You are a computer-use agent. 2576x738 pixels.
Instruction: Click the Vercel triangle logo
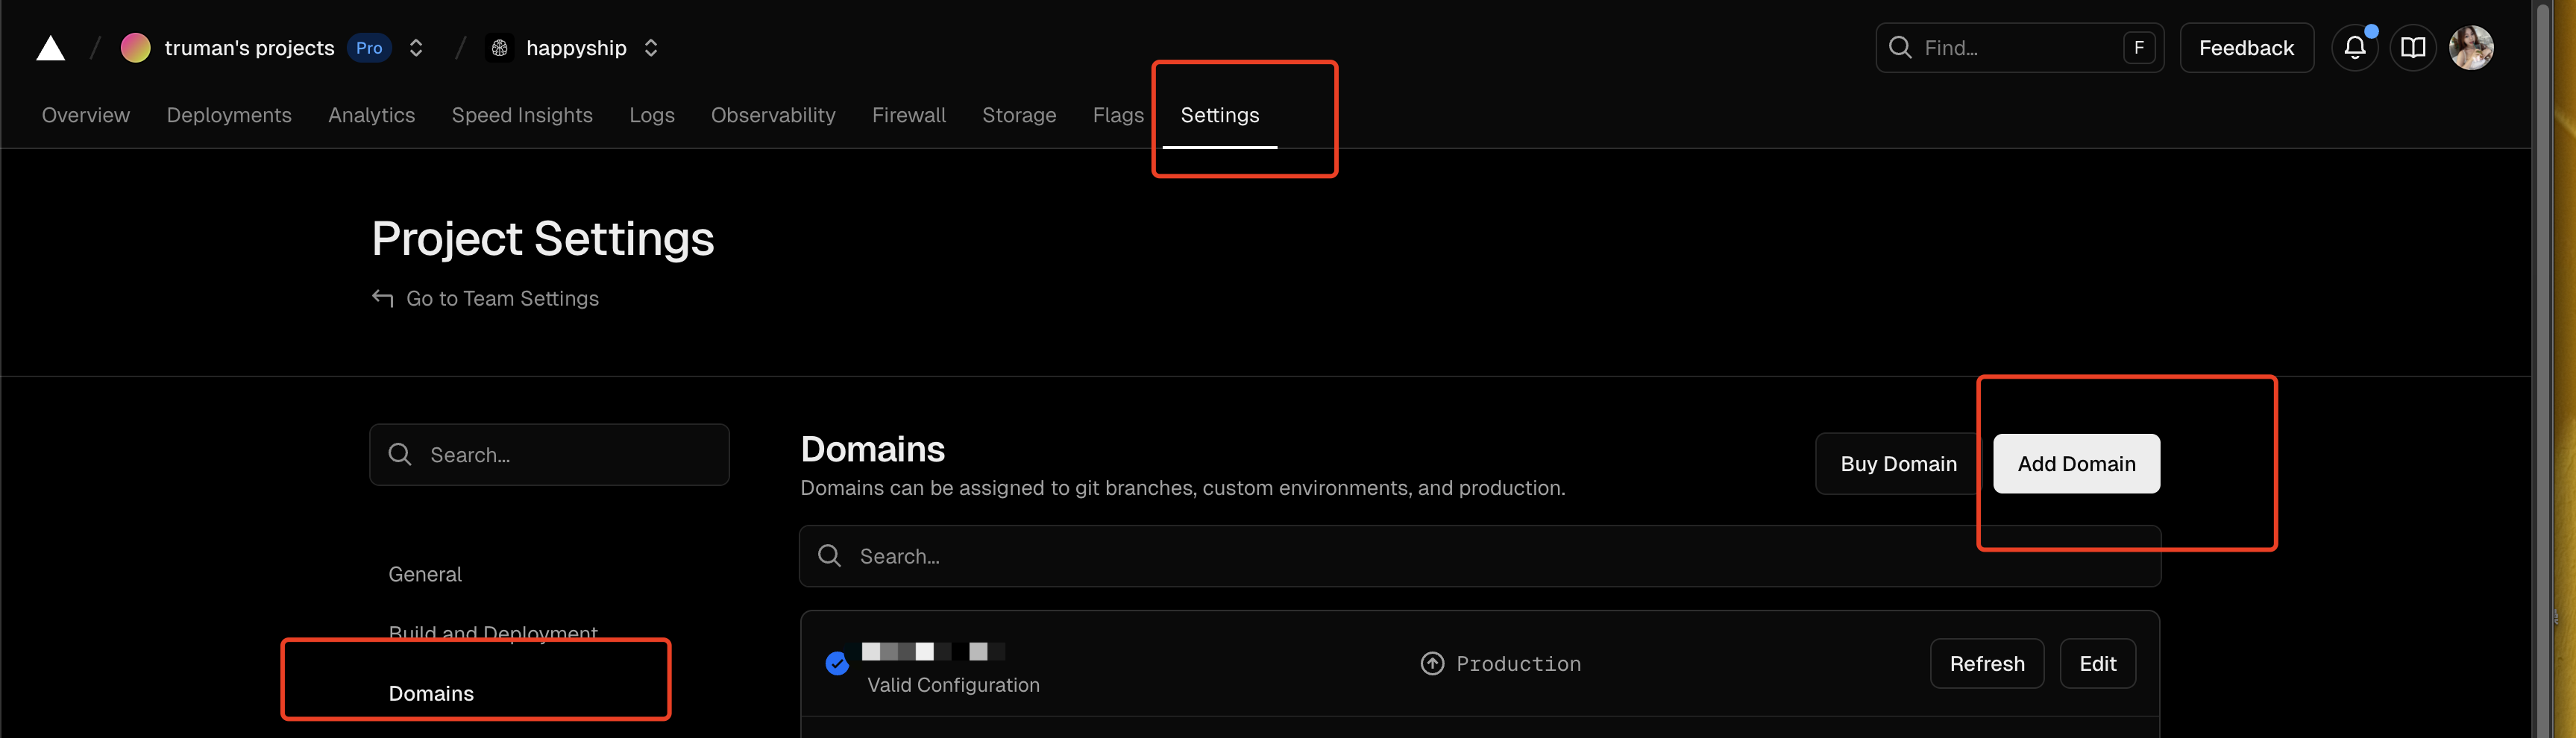click(x=50, y=48)
